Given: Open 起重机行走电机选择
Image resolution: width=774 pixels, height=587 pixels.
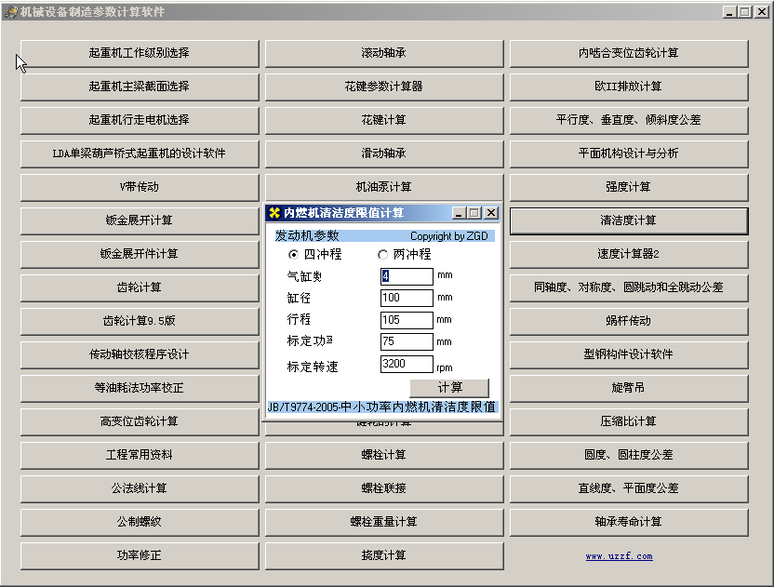Looking at the screenshot, I should pos(140,120).
